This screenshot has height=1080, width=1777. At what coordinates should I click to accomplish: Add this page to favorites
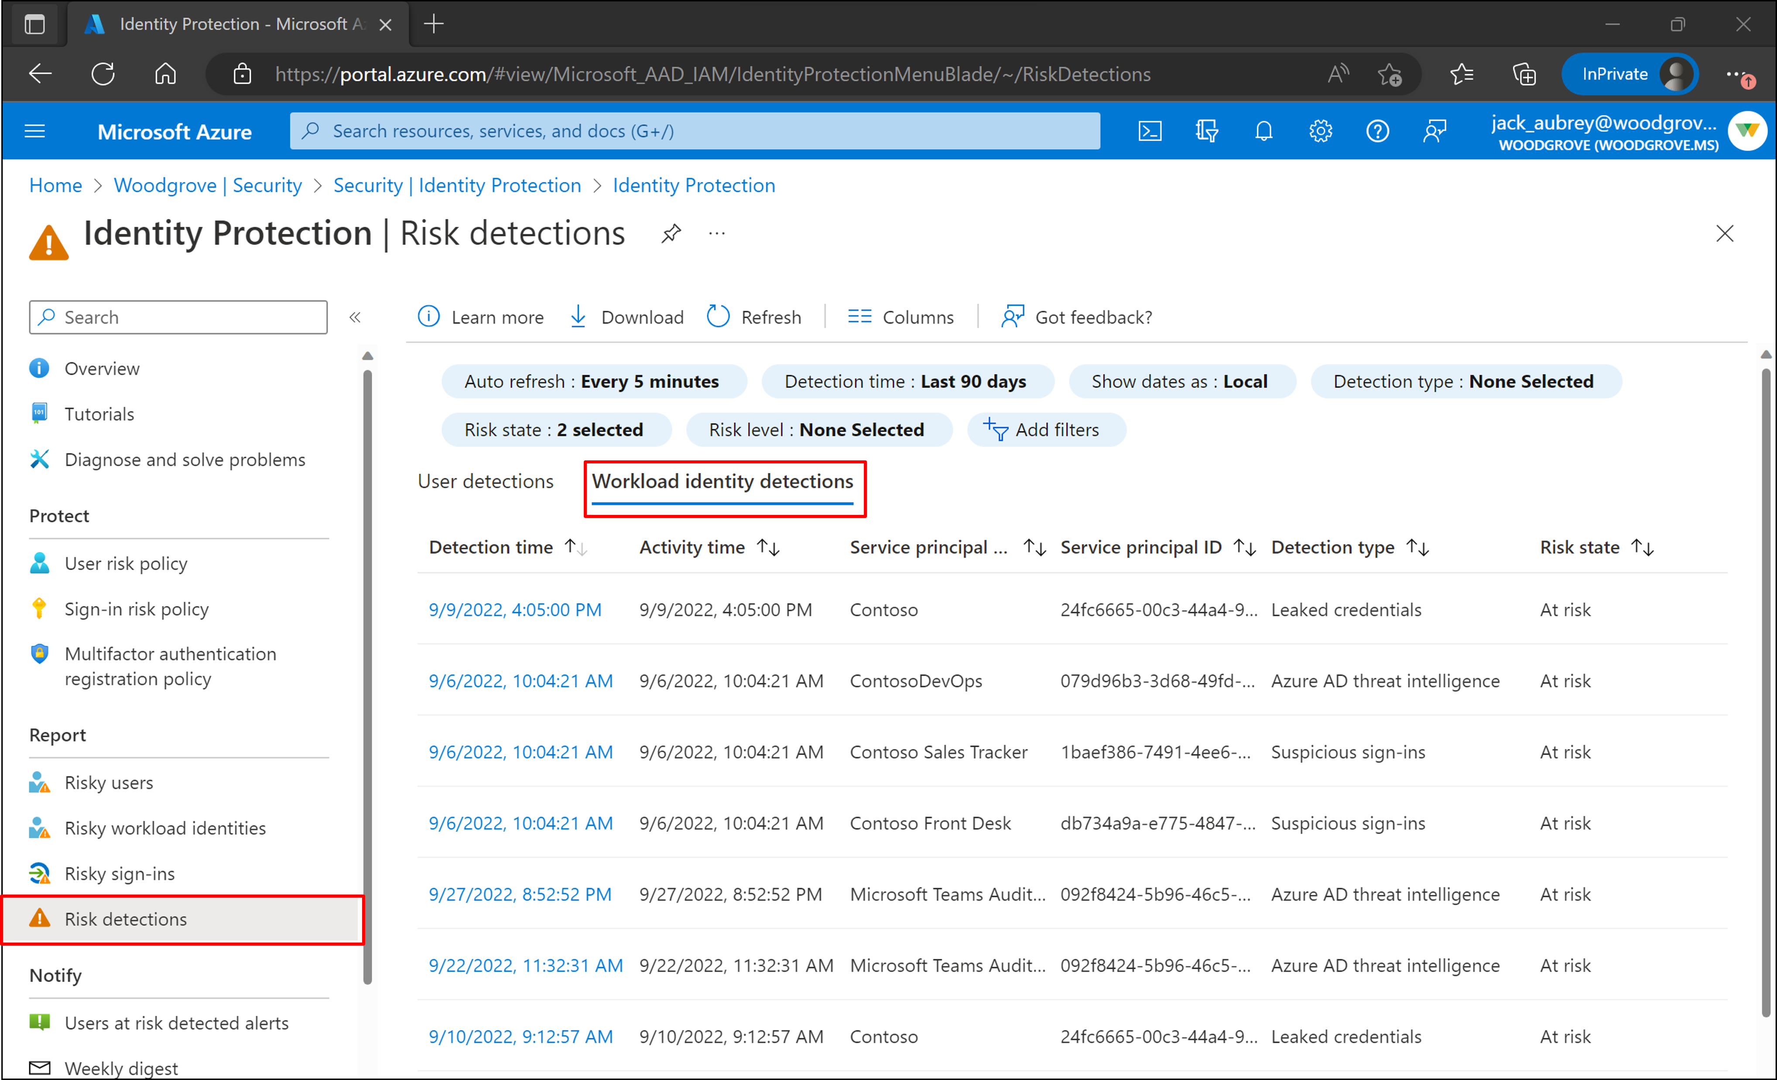pyautogui.click(x=1389, y=74)
